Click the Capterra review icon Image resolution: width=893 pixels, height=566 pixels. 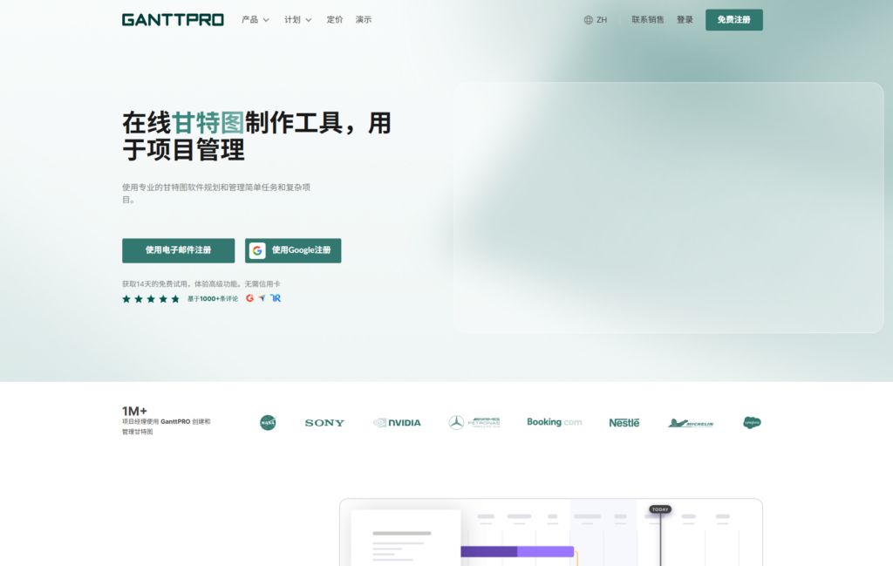(262, 298)
